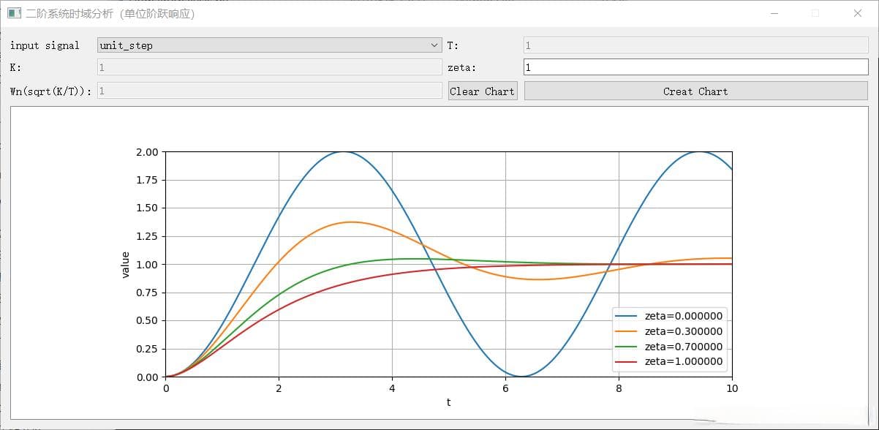Click legend entry zeta=0.000000

tap(669, 317)
